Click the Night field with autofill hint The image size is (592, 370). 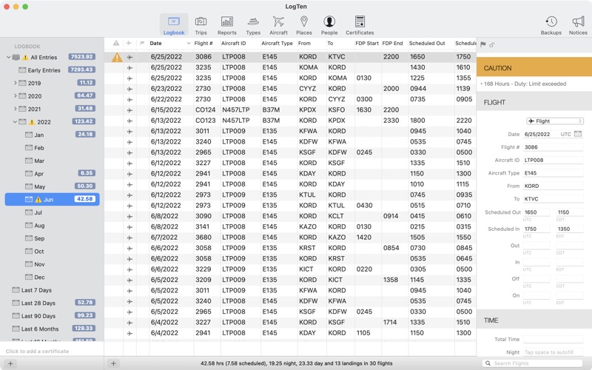click(553, 352)
